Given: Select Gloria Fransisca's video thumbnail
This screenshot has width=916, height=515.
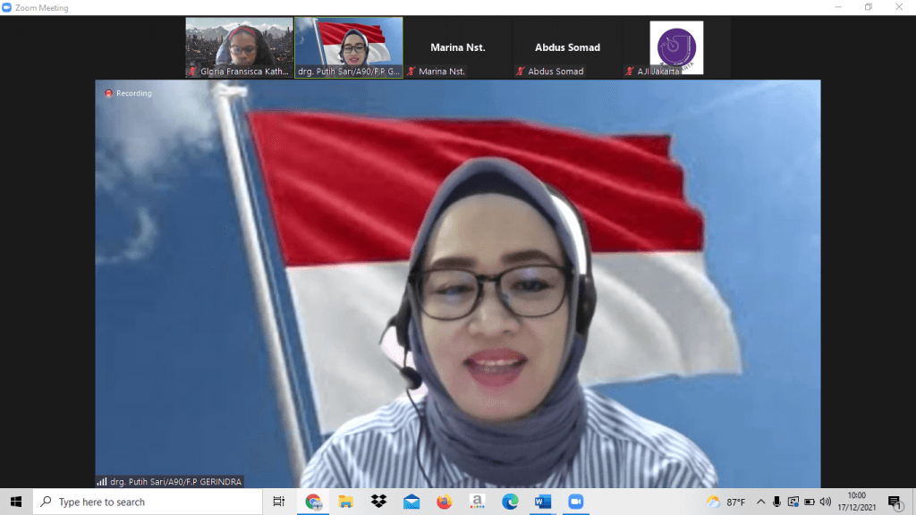Looking at the screenshot, I should coord(240,47).
